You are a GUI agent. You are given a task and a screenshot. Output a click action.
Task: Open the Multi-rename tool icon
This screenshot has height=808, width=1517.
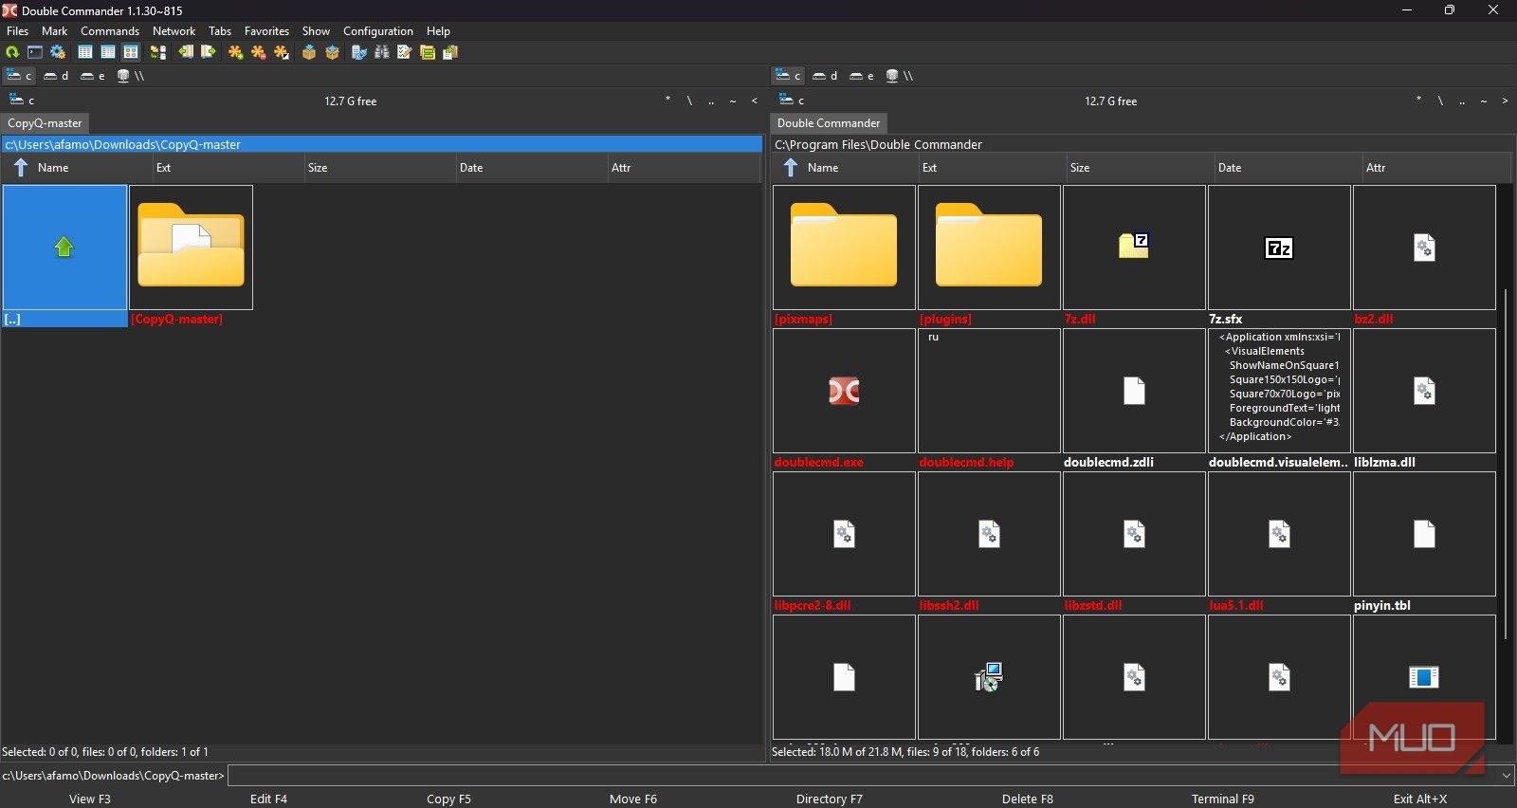[359, 52]
